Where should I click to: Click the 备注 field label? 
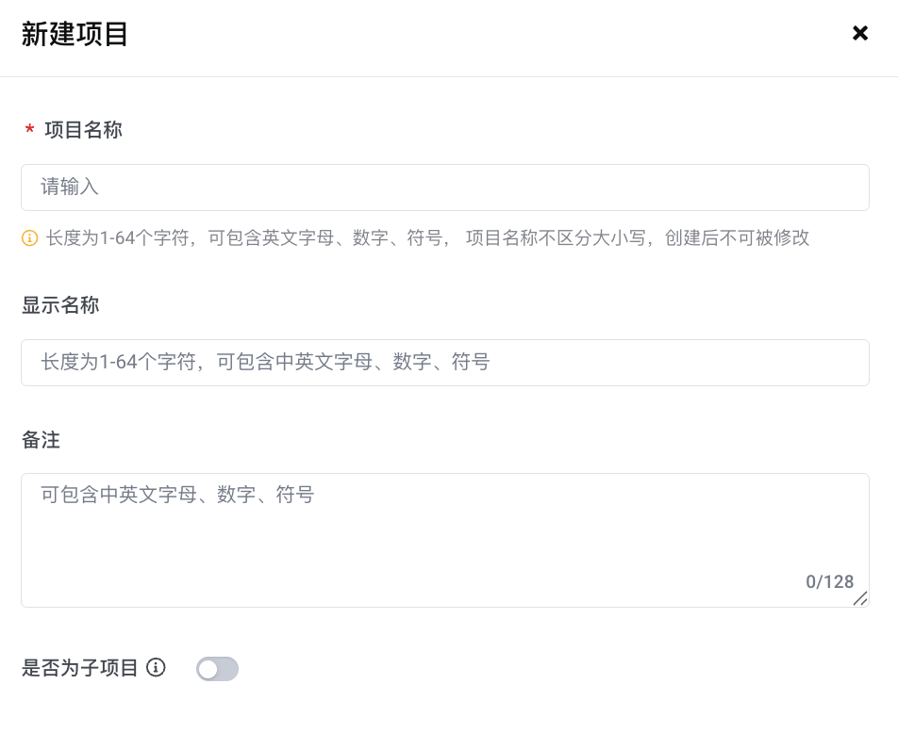coord(41,440)
